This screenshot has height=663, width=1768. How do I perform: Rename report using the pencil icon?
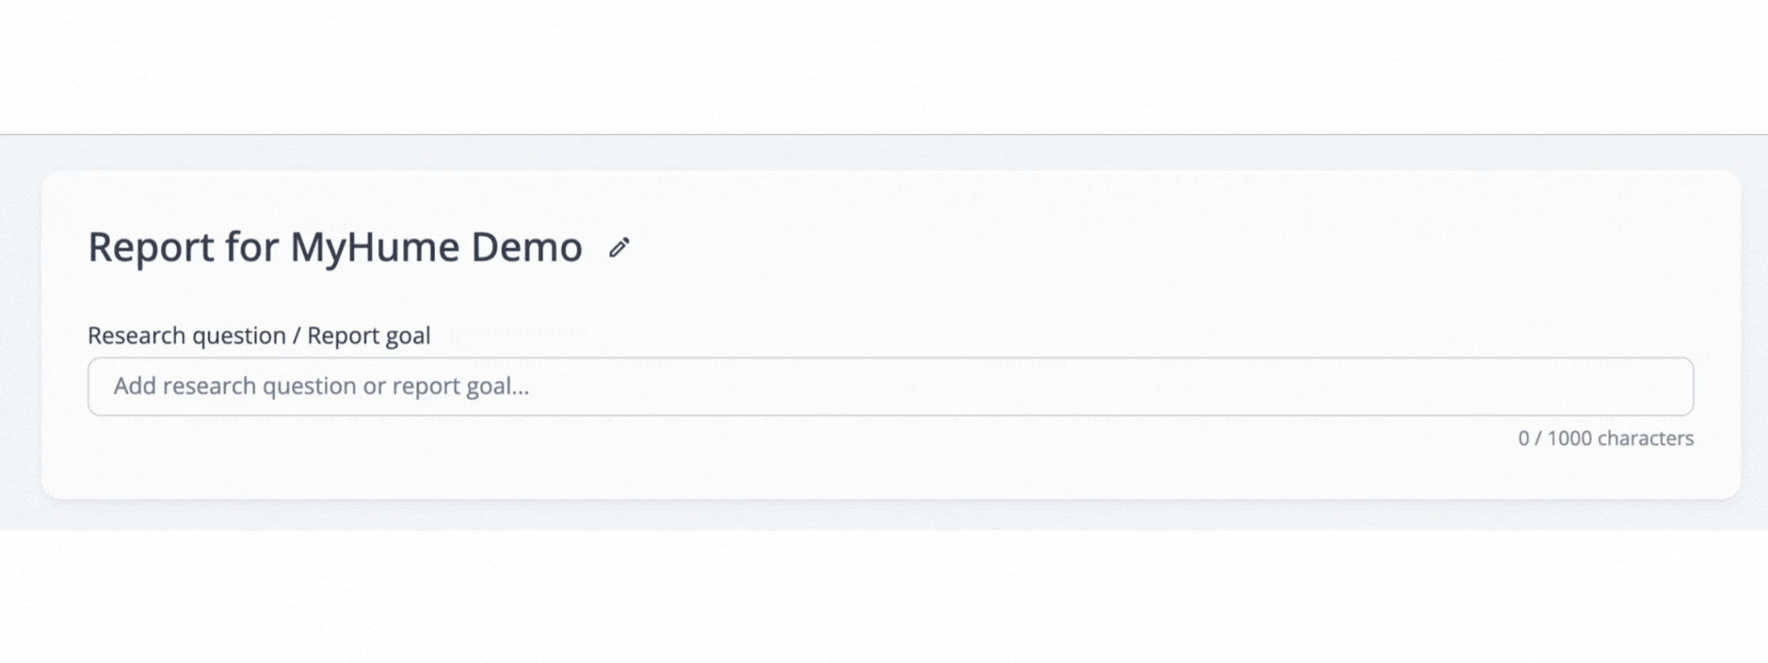[x=619, y=248]
